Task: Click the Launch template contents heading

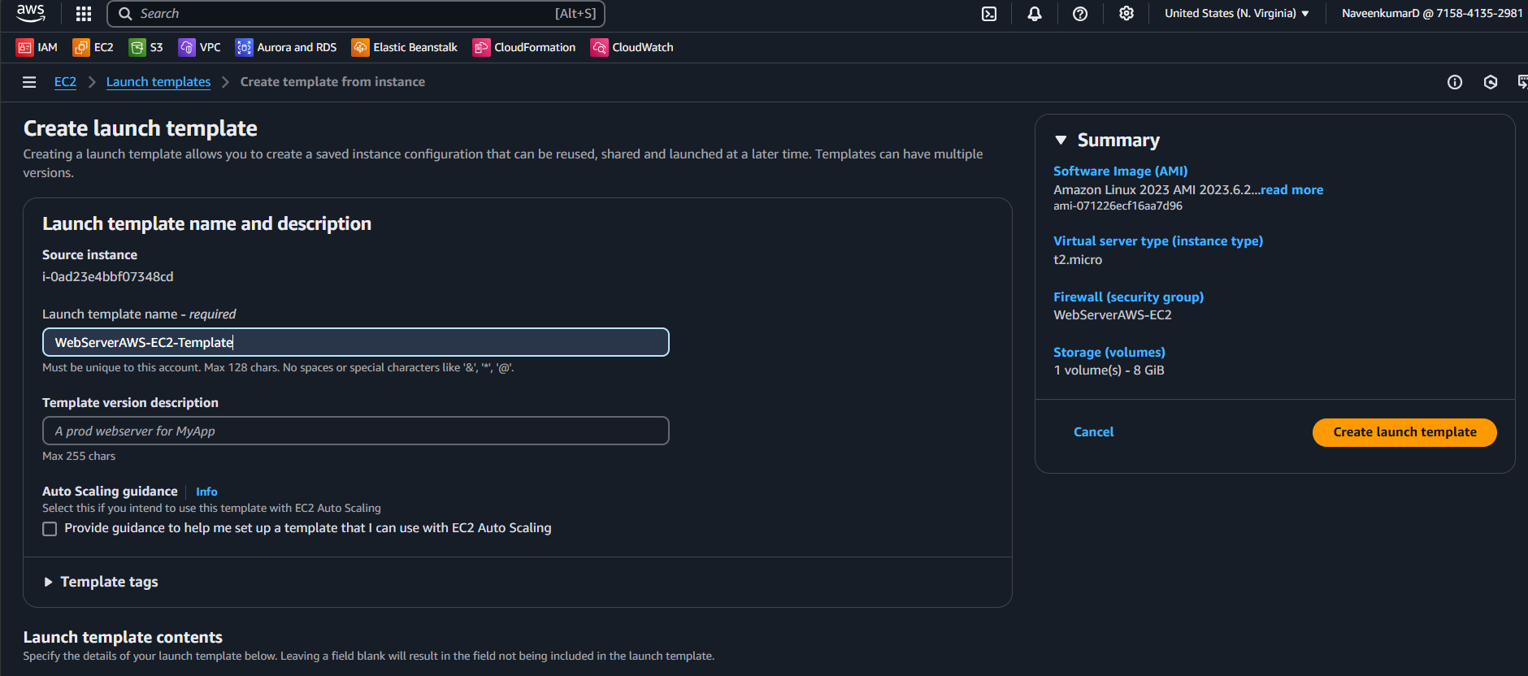Action: [x=123, y=638]
